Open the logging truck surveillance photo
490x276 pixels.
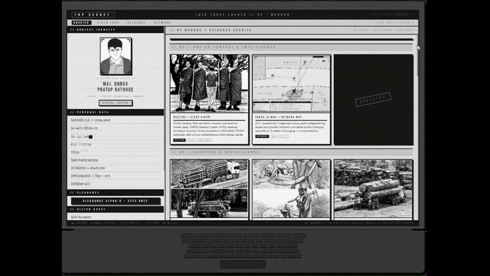point(209,189)
